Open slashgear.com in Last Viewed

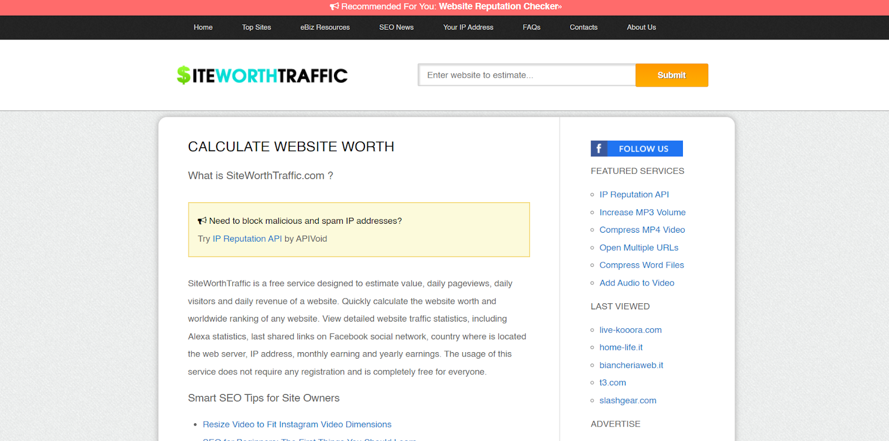[x=628, y=400]
